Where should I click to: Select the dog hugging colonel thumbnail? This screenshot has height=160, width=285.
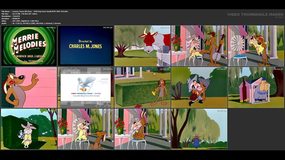point(256,46)
